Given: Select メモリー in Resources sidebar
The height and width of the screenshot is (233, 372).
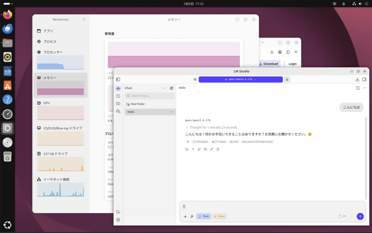Looking at the screenshot, I should coord(61,85).
